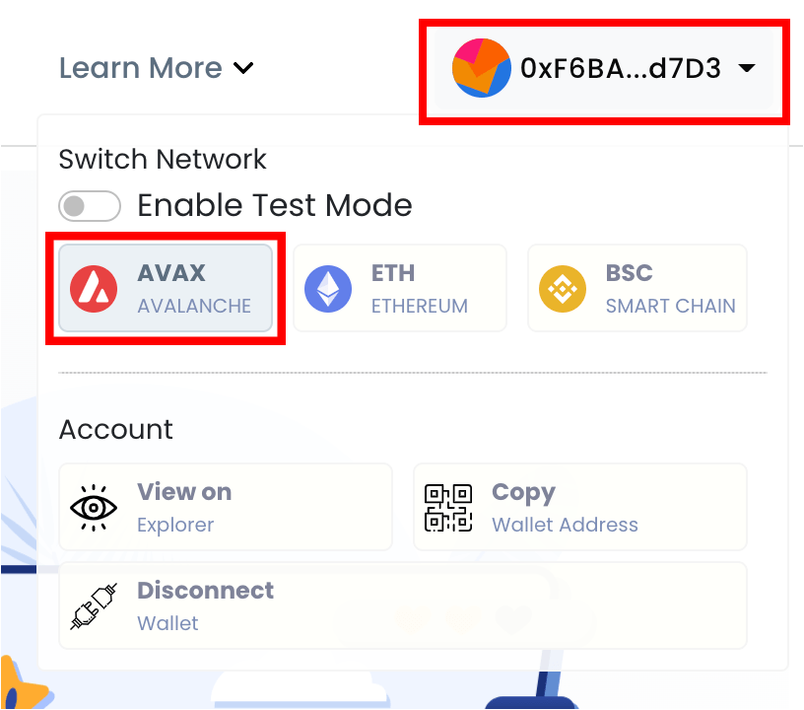Expand the Learn More dropdown
Screen dimensions: 804x710
(x=157, y=68)
